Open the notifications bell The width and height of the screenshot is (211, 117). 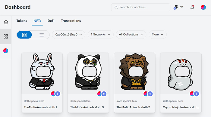pyautogui.click(x=192, y=7)
